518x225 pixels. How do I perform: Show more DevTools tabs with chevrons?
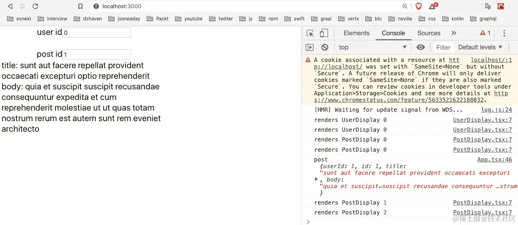click(454, 33)
